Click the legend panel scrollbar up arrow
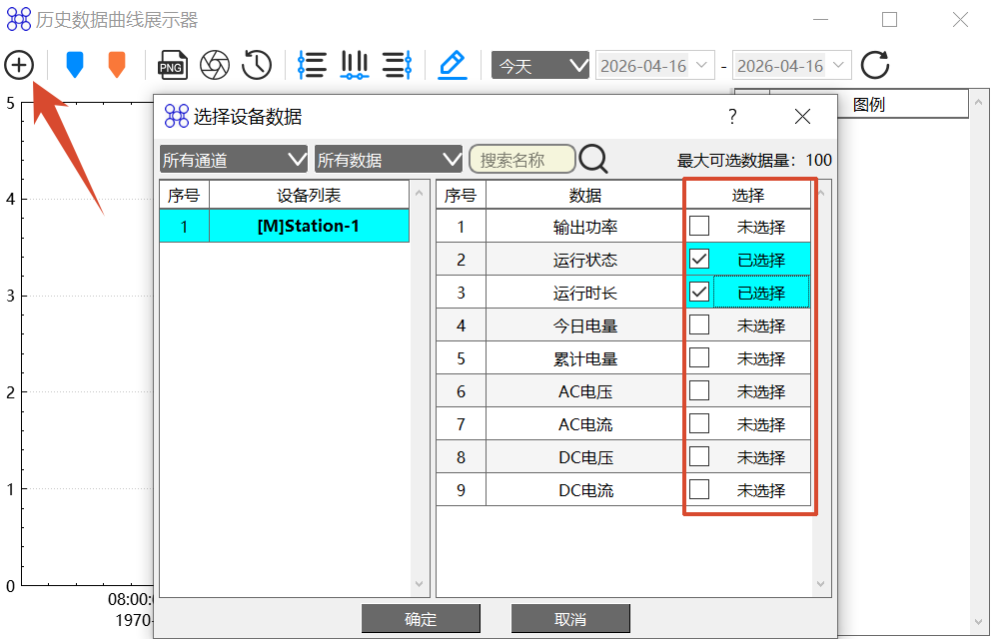995x639 pixels. [x=978, y=102]
